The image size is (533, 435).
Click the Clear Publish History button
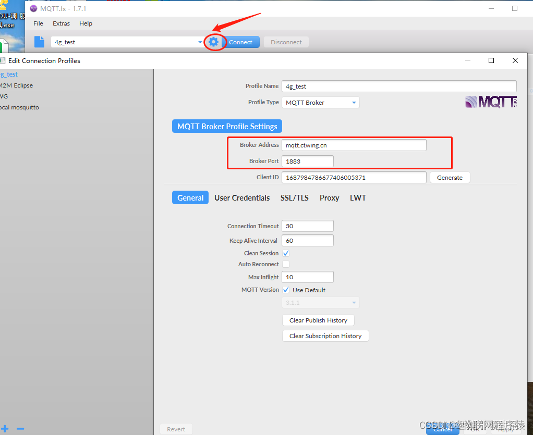click(318, 320)
